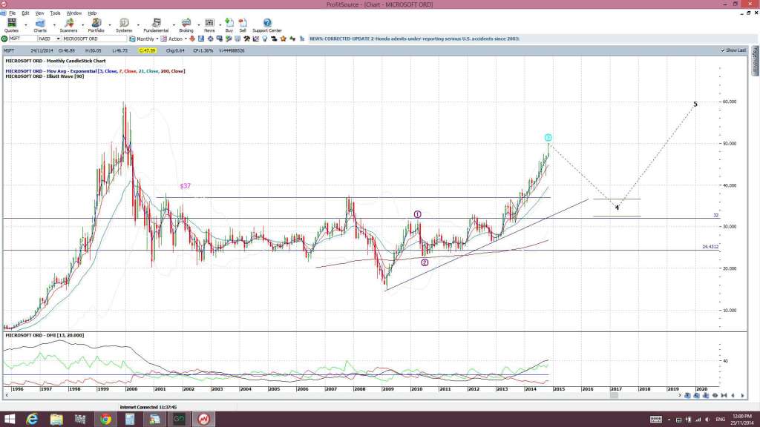Click the chart scroll left arrow button
This screenshot has width=760, height=427.
point(733,396)
